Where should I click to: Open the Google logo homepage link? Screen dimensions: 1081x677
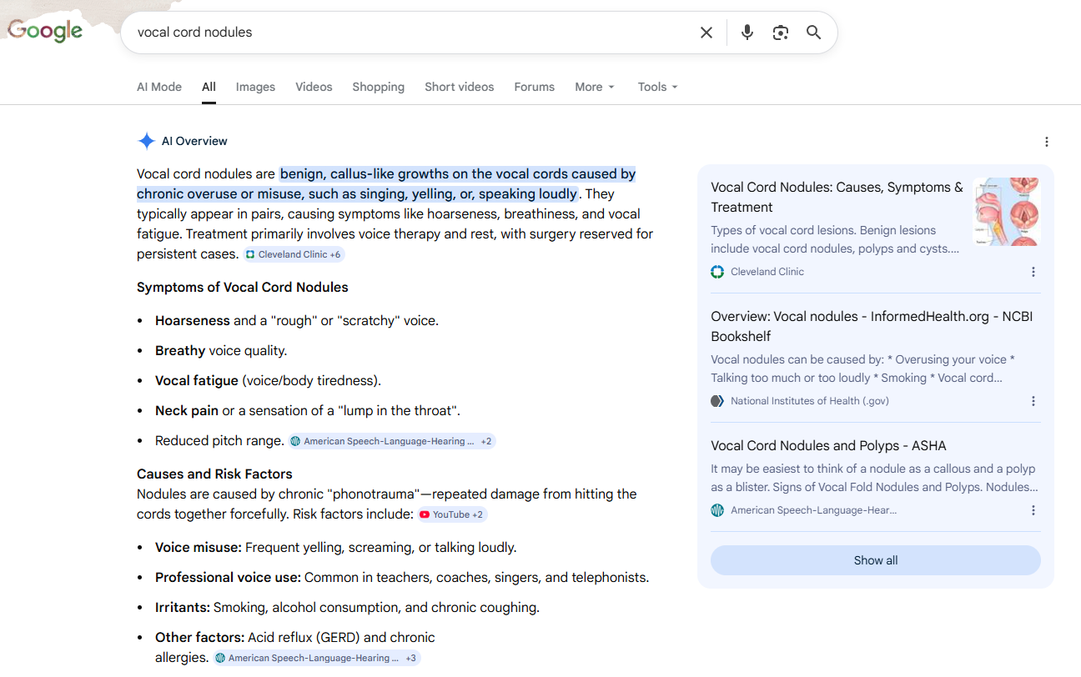click(x=45, y=32)
